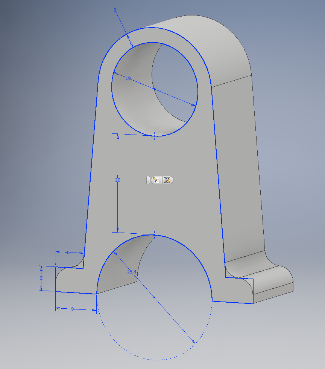Click center point of the upper hole
Image resolution: width=325 pixels, height=369 pixels.
click(x=154, y=89)
